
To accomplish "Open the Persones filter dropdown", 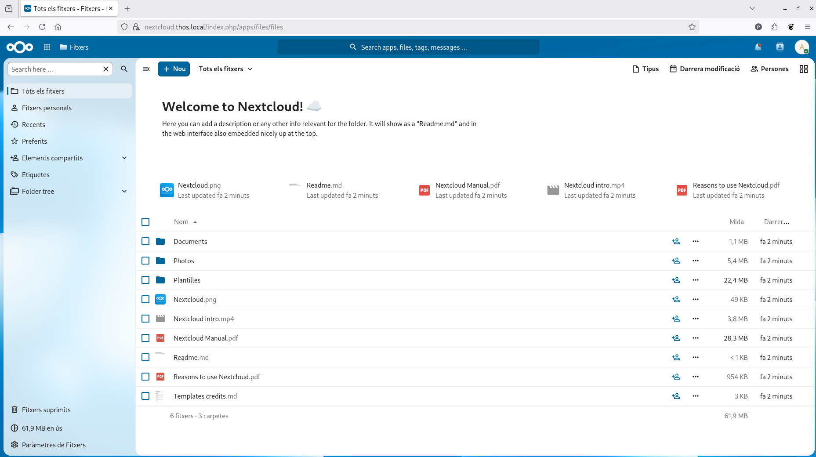I will [769, 69].
